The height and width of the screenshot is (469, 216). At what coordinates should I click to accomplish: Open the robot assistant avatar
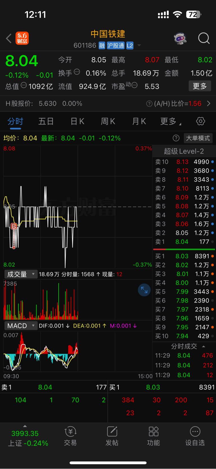click(180, 38)
